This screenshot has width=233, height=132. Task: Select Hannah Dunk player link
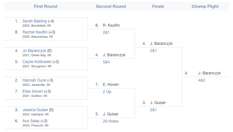(34, 80)
